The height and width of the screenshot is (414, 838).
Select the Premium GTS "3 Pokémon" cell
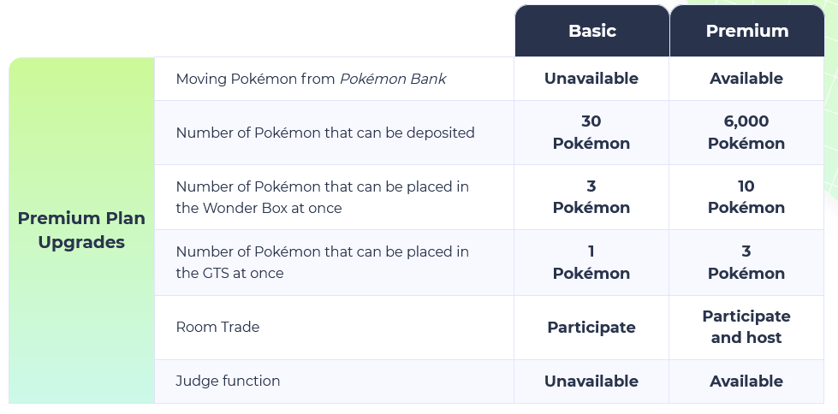point(746,262)
